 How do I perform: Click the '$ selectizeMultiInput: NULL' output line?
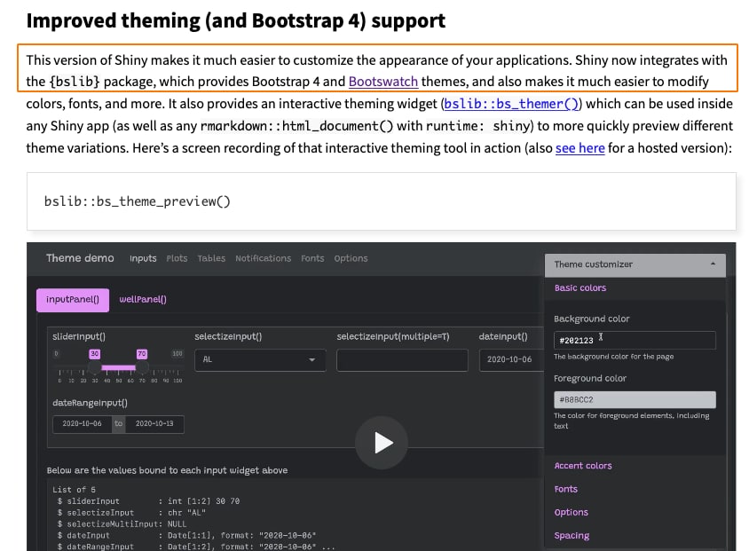tap(122, 523)
